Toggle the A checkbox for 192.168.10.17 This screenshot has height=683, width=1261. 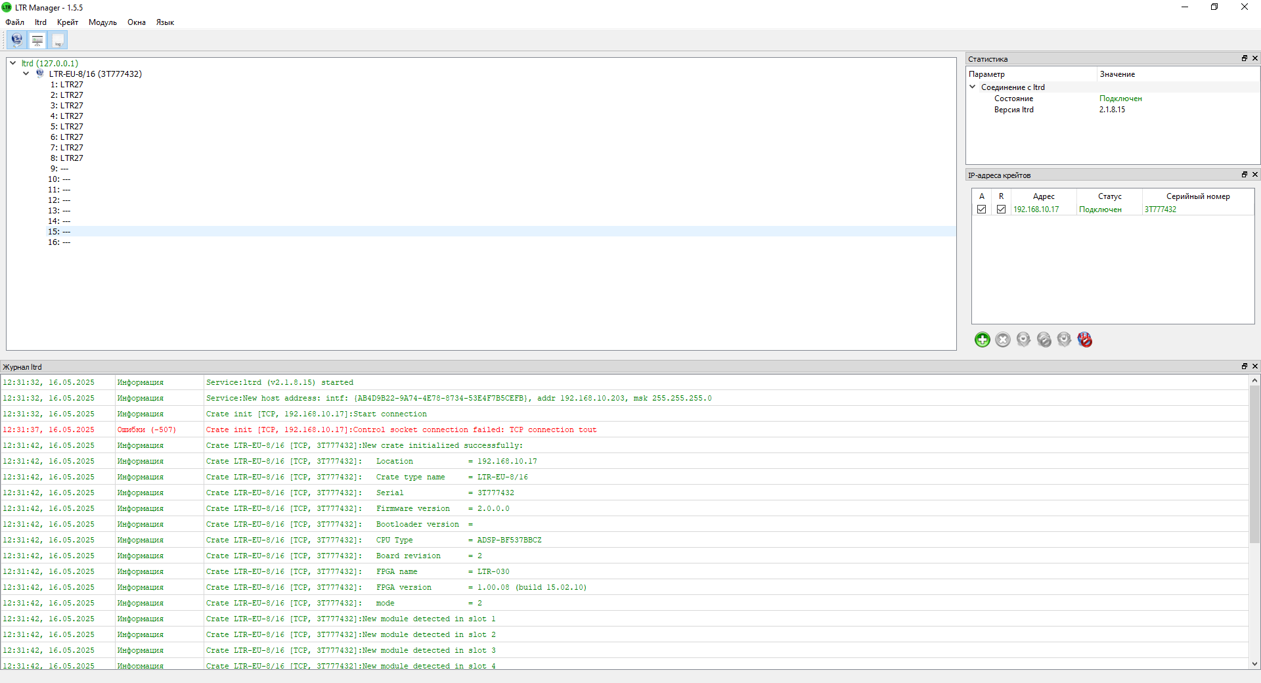tap(981, 209)
